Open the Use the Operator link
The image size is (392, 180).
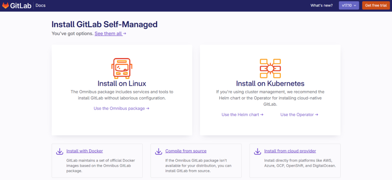[299, 114]
